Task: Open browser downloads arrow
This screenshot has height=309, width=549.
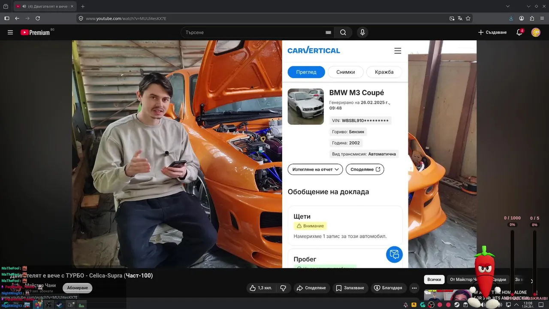Action: [511, 18]
